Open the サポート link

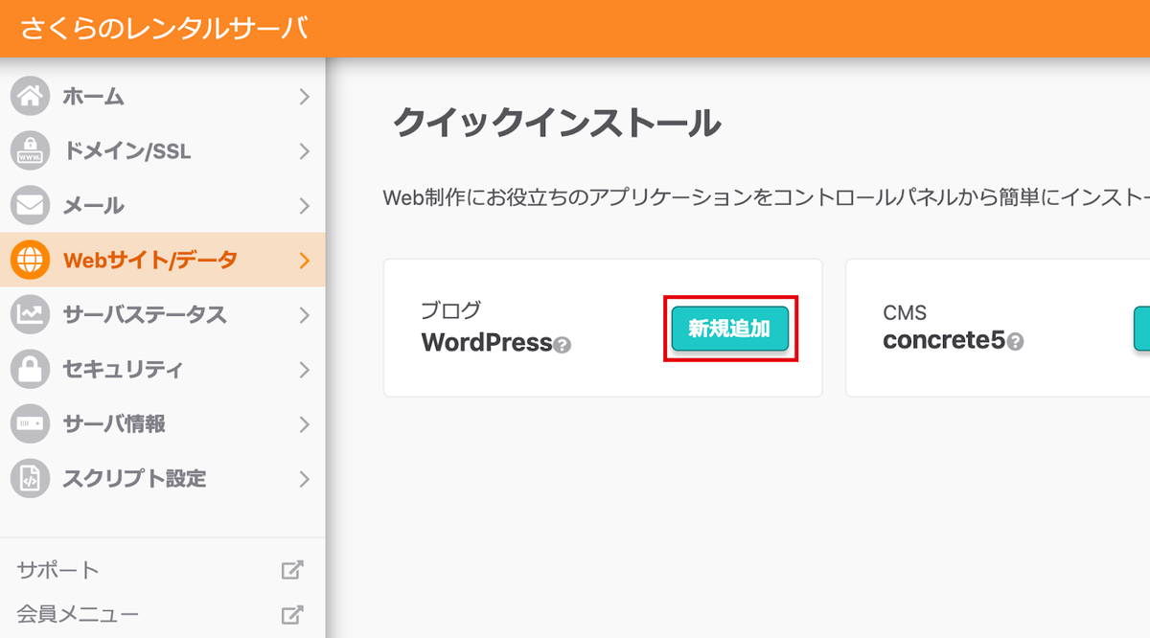[x=57, y=570]
